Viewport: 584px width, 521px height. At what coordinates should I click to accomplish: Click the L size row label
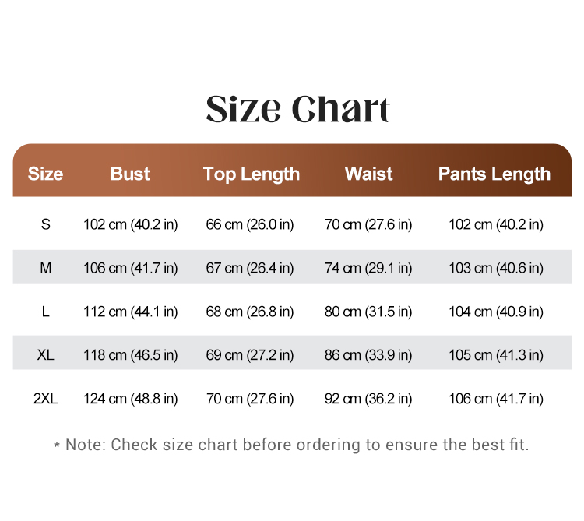[x=45, y=312]
